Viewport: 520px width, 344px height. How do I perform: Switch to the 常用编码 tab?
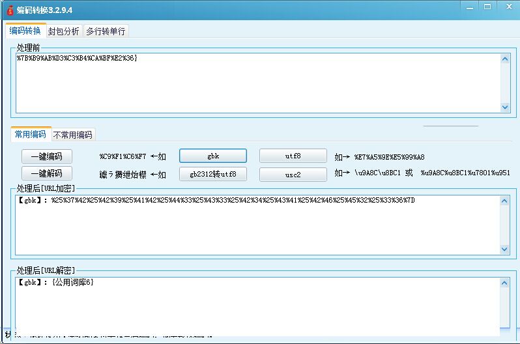[31, 135]
